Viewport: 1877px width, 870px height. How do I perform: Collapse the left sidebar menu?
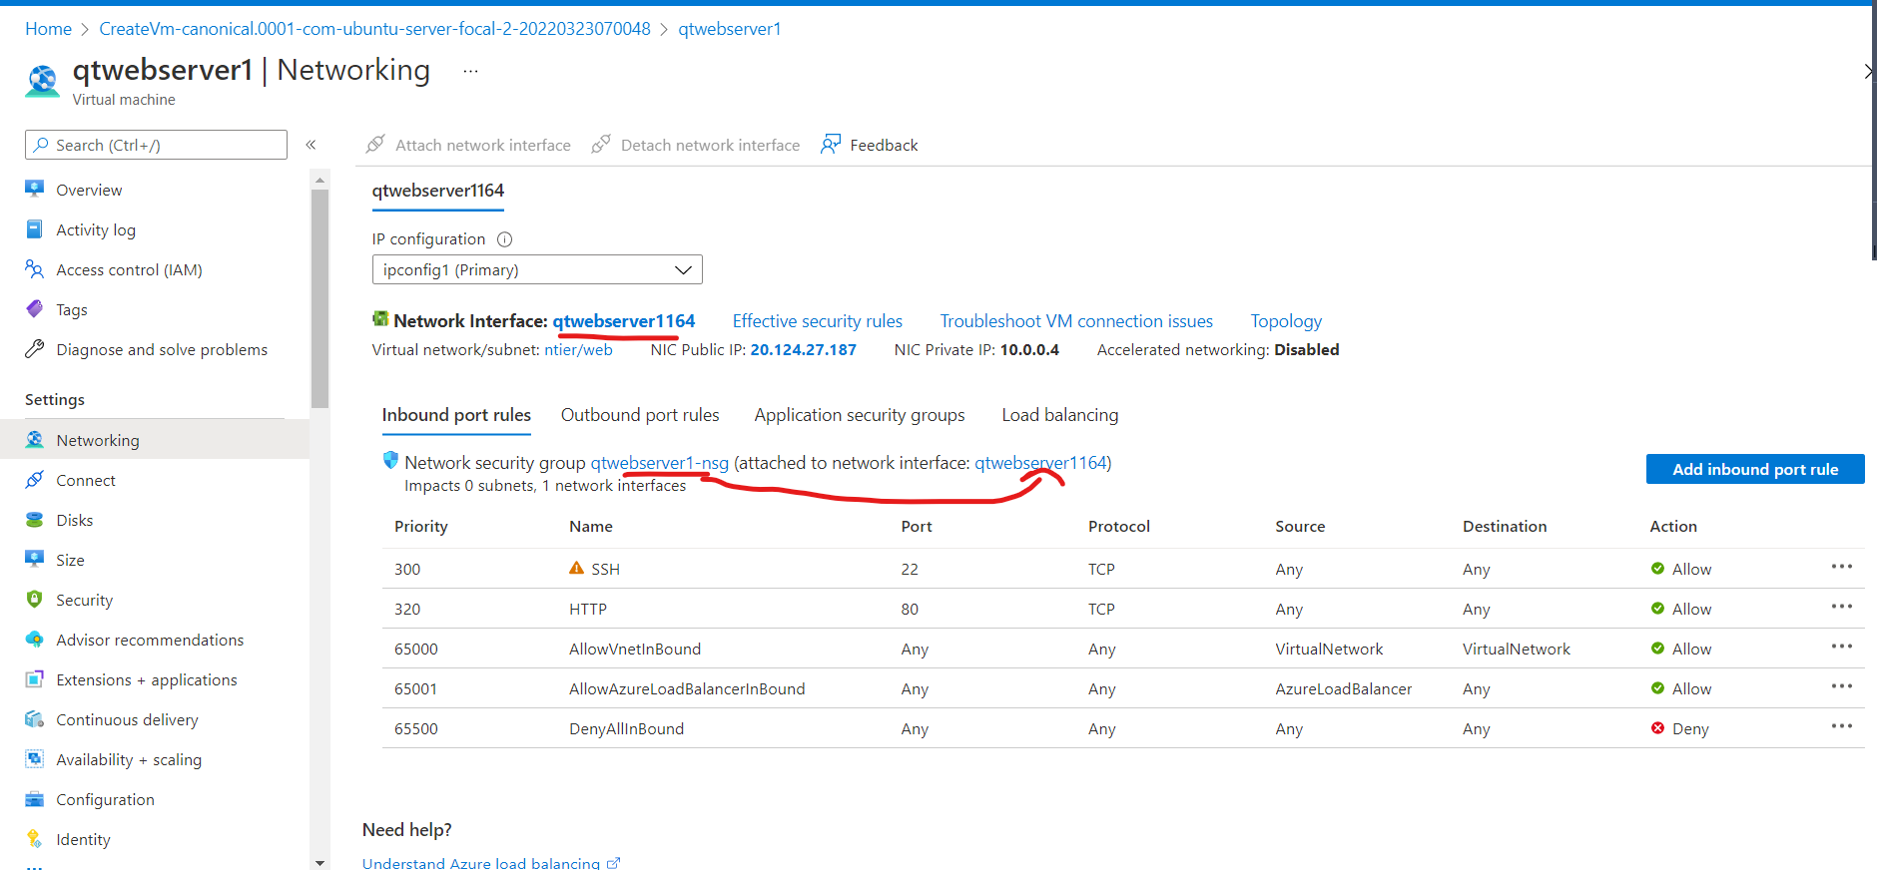tap(311, 145)
